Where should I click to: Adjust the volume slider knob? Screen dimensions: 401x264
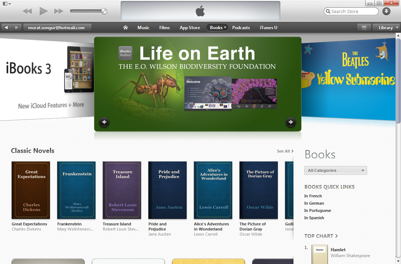pos(104,11)
